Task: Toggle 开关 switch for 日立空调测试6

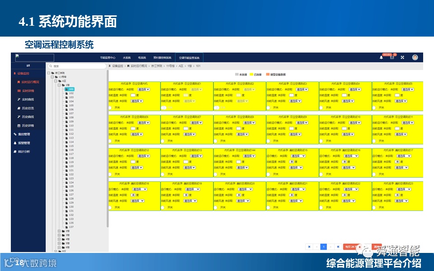Action: (x=110, y=141)
